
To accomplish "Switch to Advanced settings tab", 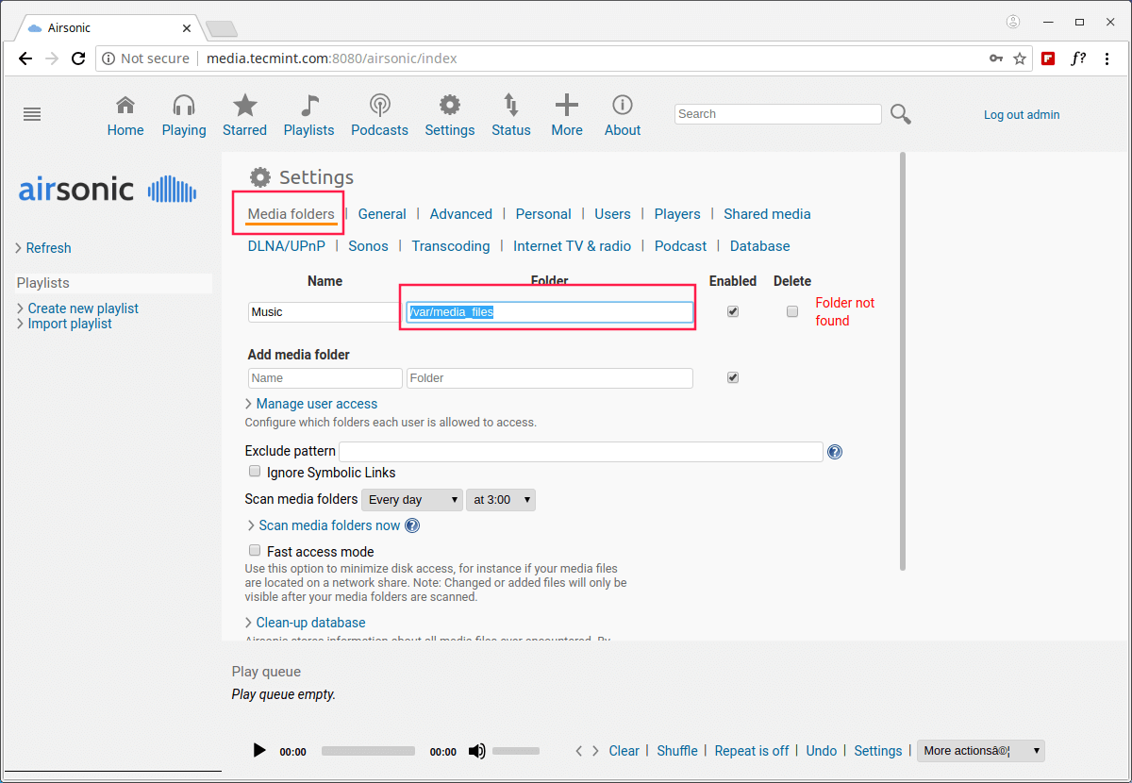I will pyautogui.click(x=461, y=214).
